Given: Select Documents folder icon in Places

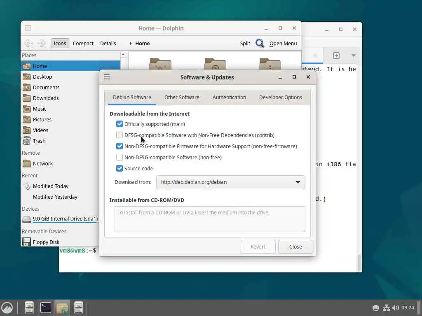Looking at the screenshot, I should point(27,87).
